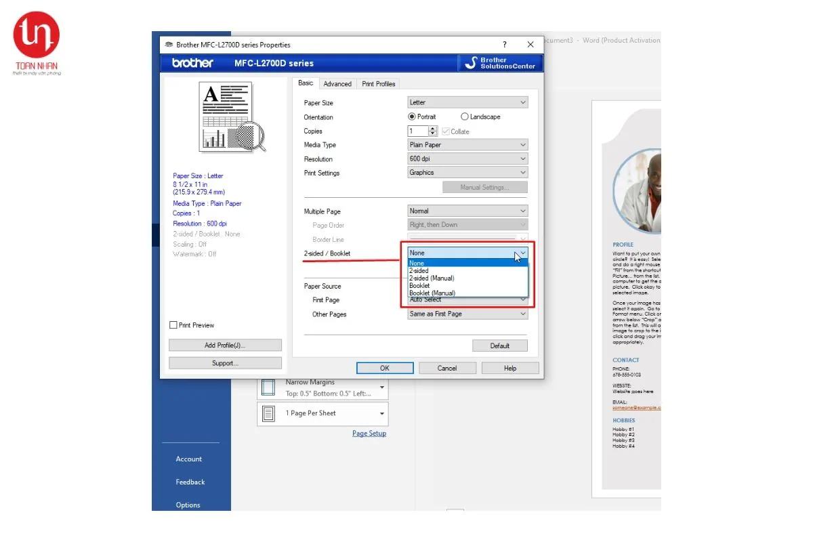This screenshot has width=813, height=542.
Task: Open 1 Page Per Sheet dropdown in Word
Action: [x=322, y=413]
